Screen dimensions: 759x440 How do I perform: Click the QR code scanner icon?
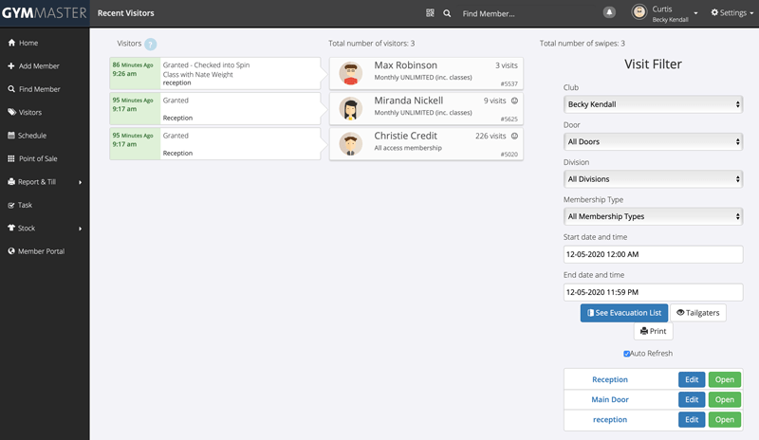430,13
